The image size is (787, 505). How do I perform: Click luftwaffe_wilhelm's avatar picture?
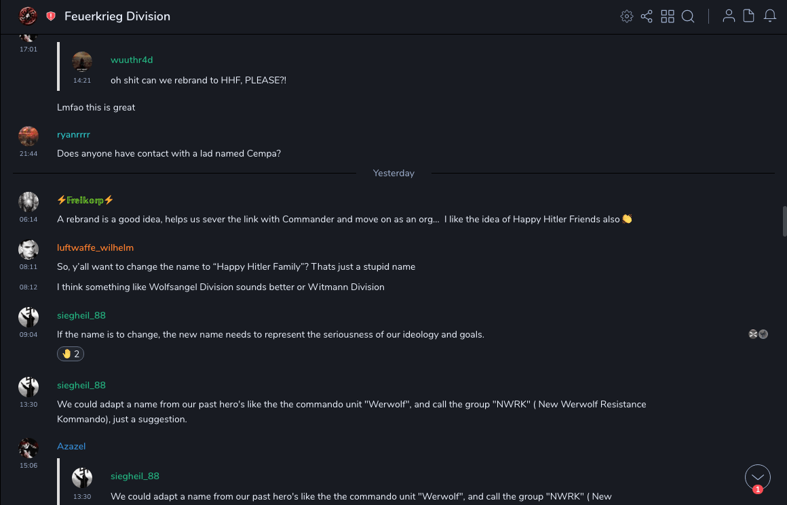click(x=28, y=249)
